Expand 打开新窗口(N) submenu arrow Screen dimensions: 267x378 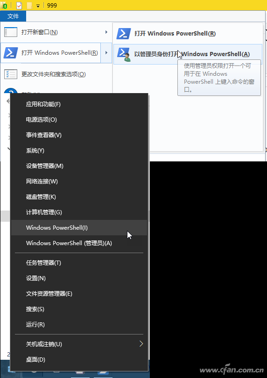[x=106, y=32]
